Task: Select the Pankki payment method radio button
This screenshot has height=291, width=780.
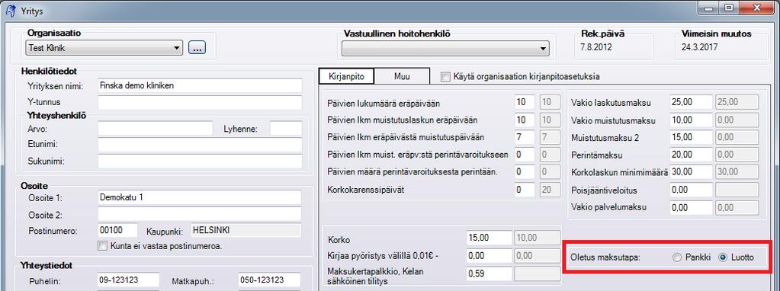Action: tap(676, 257)
